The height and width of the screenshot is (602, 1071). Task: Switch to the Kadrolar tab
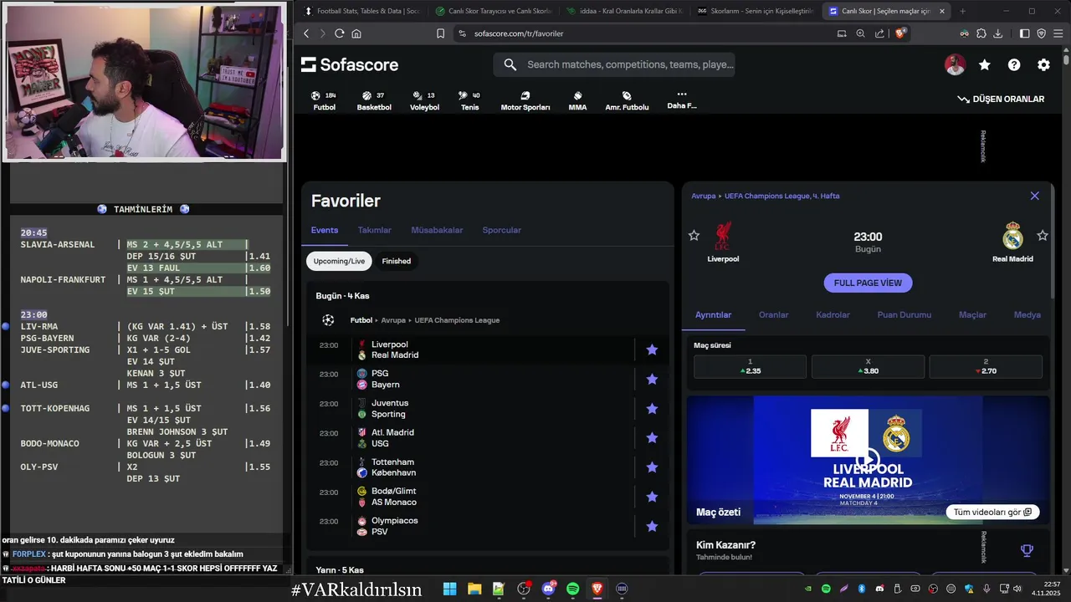(x=833, y=314)
